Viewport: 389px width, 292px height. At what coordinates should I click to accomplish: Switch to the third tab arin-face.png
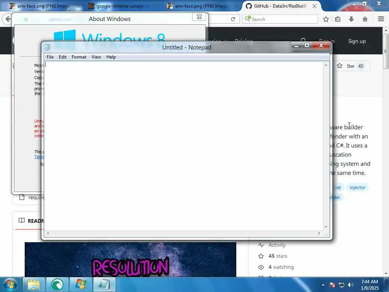click(x=201, y=6)
